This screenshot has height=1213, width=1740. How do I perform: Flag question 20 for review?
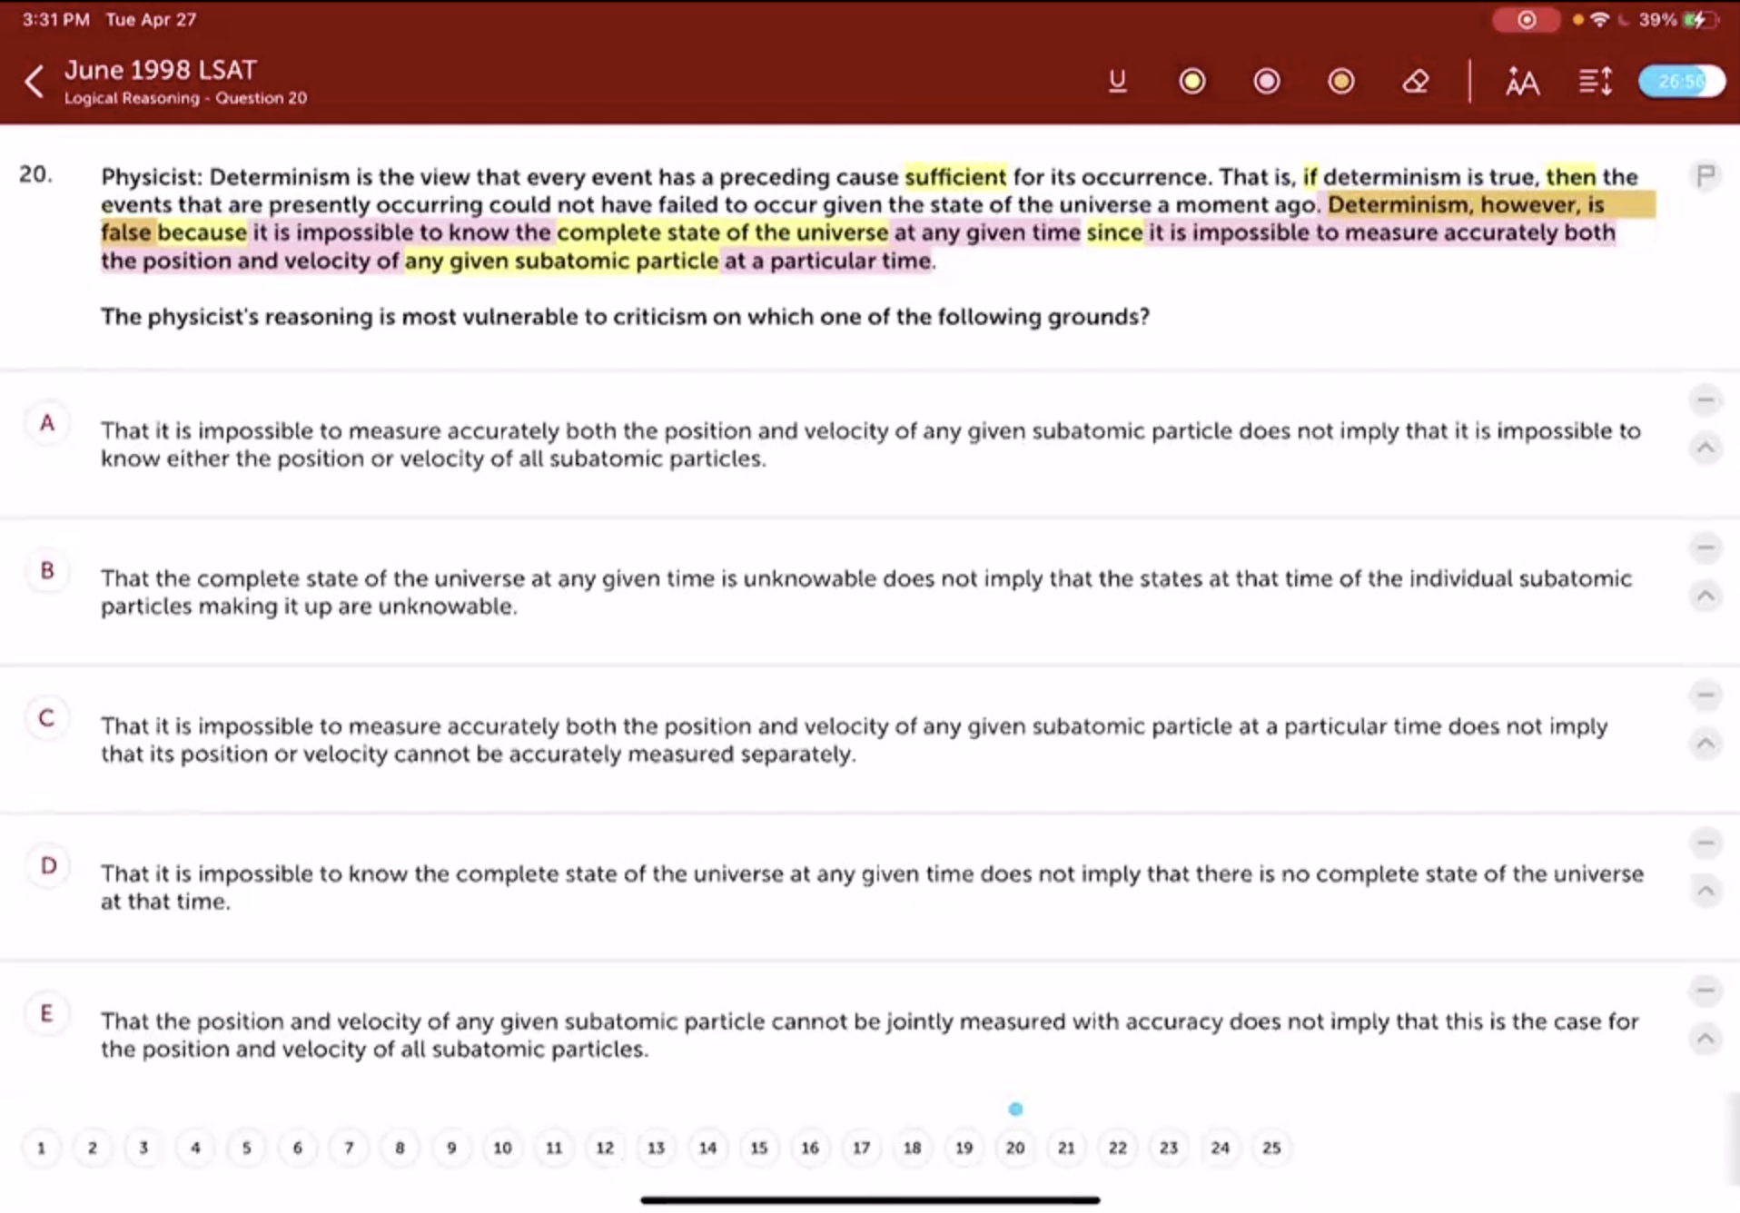[x=1705, y=175]
